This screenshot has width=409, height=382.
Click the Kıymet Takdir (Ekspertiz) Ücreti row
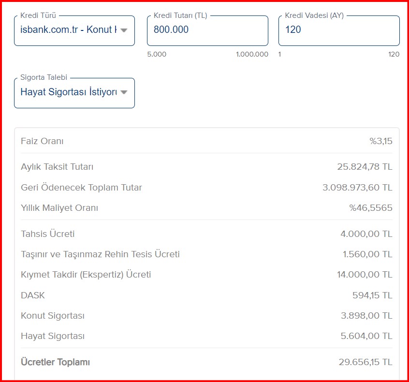point(206,275)
